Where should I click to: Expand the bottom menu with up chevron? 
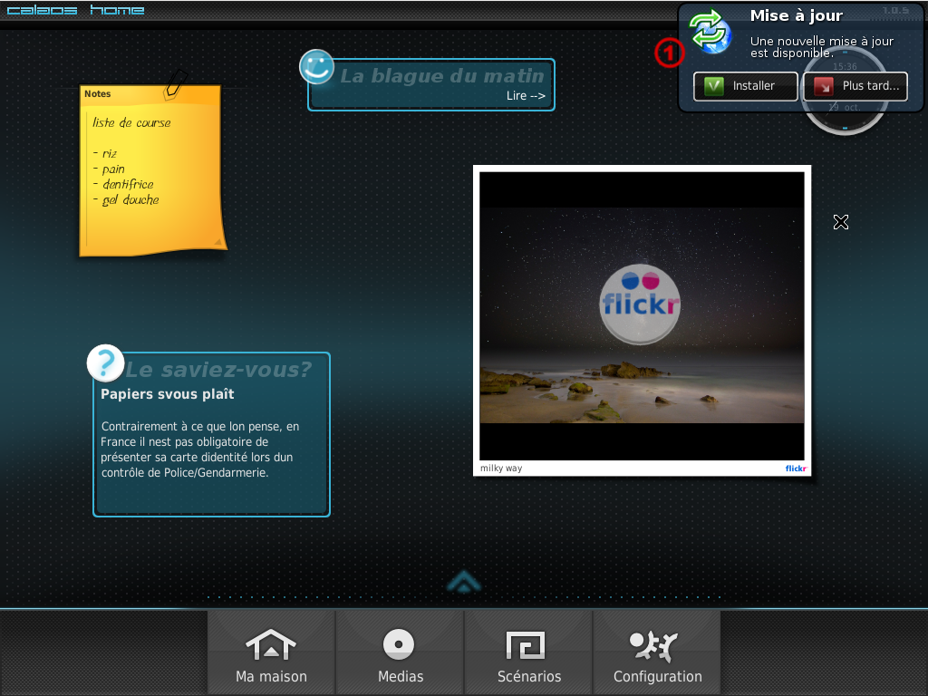click(x=464, y=582)
